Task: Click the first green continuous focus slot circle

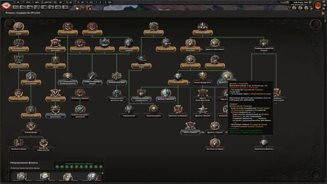Action: 57,167
